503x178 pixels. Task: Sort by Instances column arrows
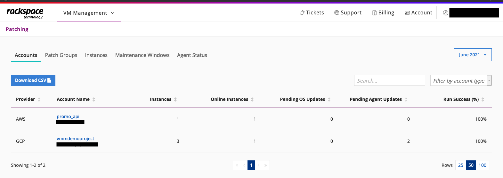(175, 99)
